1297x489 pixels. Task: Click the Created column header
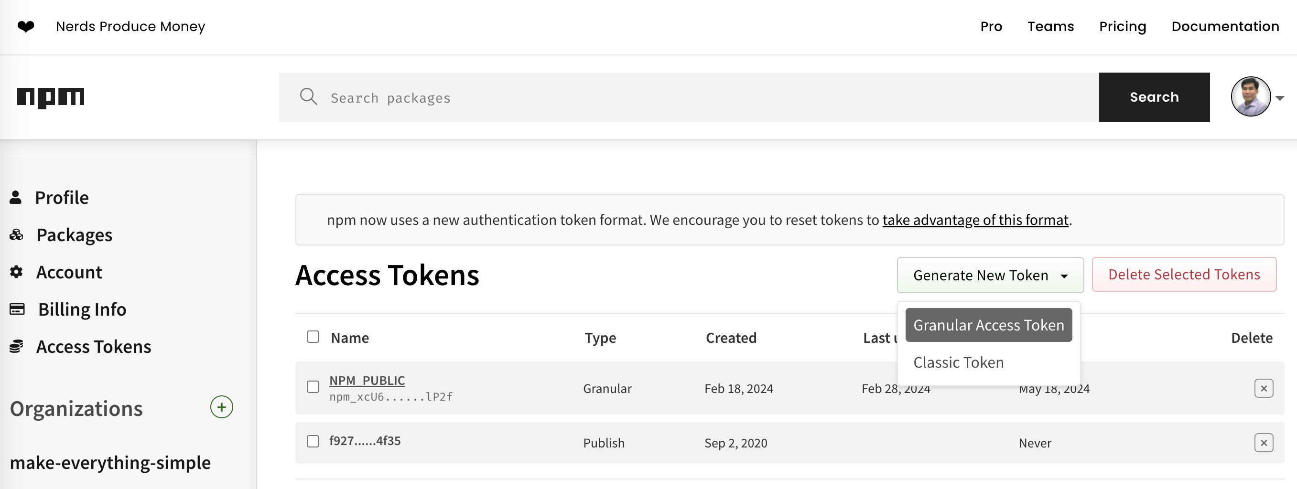coord(731,338)
